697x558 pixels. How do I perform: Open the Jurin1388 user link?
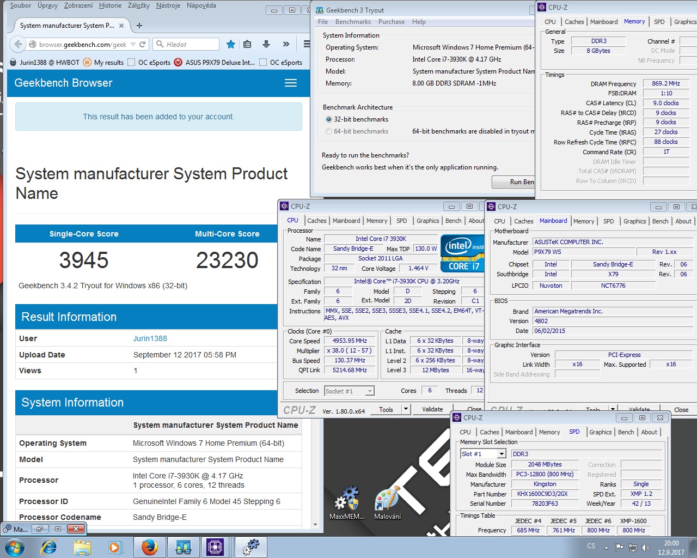pyautogui.click(x=150, y=338)
